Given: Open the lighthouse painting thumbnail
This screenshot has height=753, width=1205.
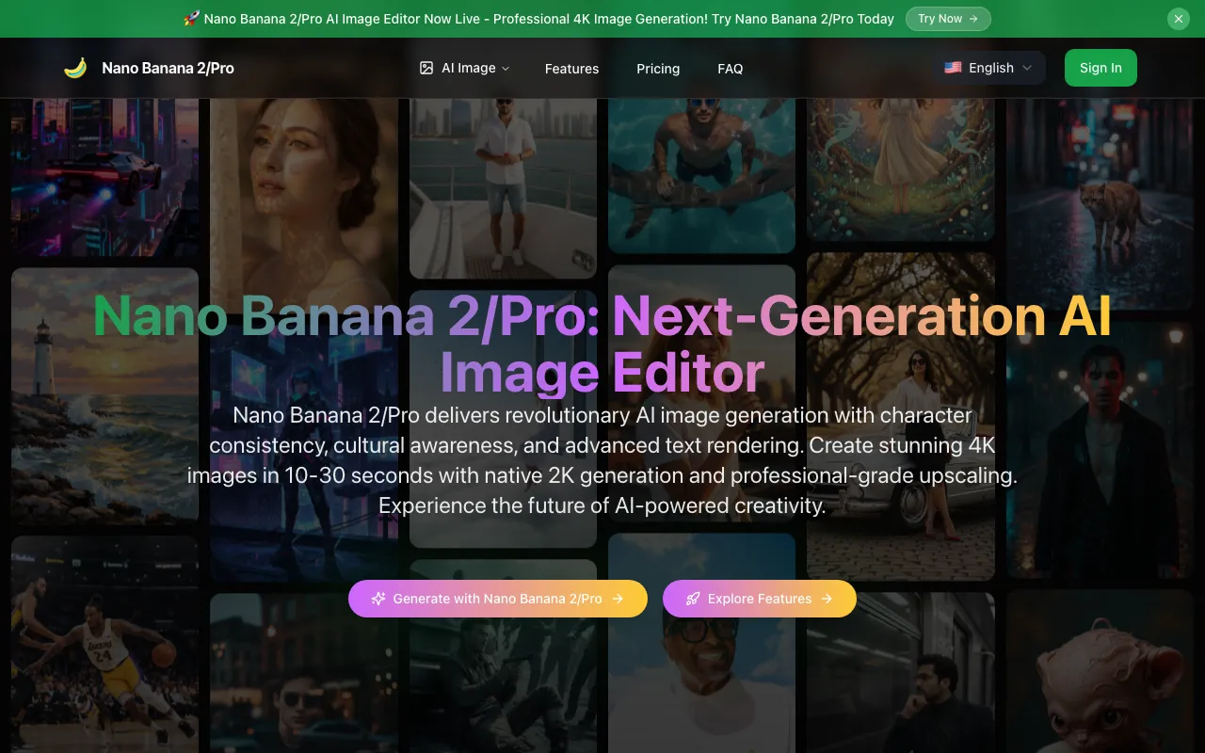Looking at the screenshot, I should click(x=105, y=396).
